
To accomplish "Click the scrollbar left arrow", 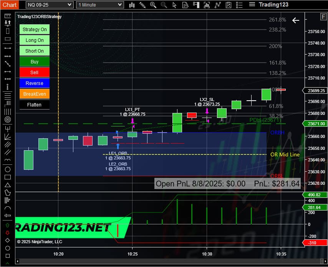I will click(x=17, y=261).
